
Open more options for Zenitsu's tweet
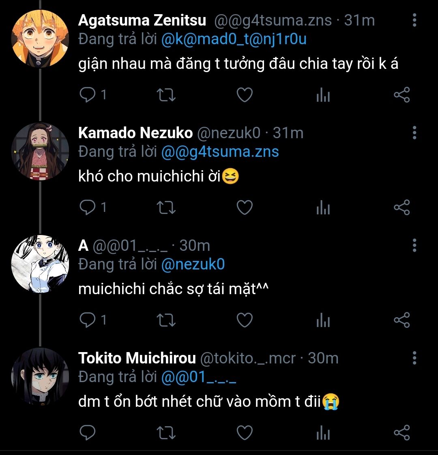coord(414,20)
